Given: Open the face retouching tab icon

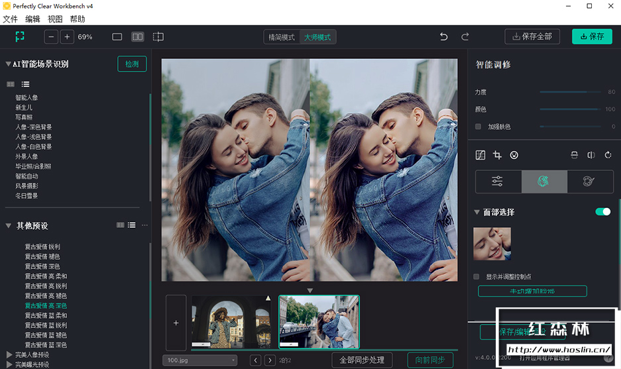Looking at the screenshot, I should (544, 182).
